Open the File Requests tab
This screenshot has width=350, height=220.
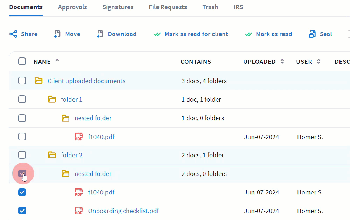click(168, 7)
